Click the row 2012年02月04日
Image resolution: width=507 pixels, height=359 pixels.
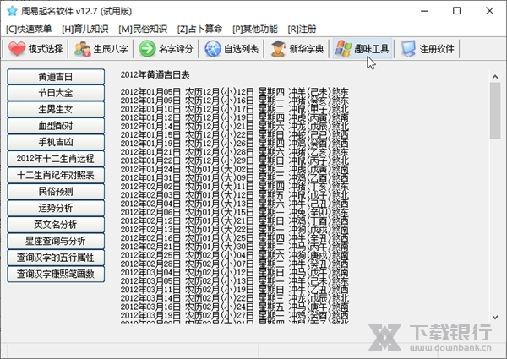[x=235, y=204]
